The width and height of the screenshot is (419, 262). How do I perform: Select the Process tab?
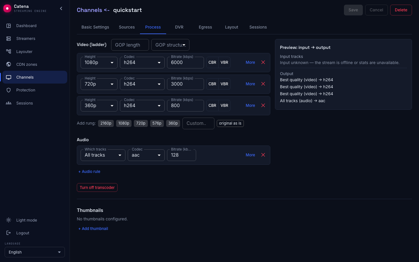153,27
